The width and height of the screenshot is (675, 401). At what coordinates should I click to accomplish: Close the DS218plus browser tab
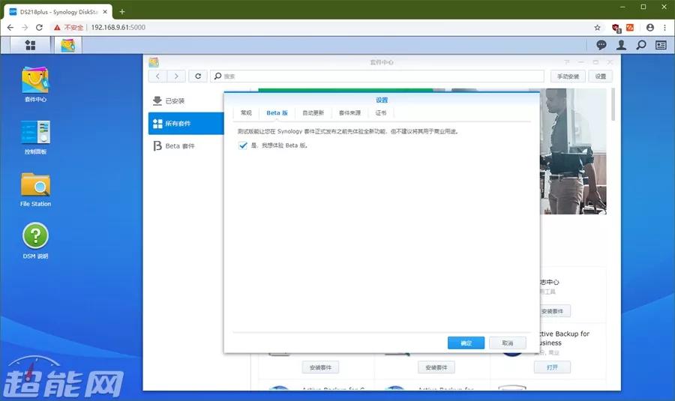pos(105,12)
